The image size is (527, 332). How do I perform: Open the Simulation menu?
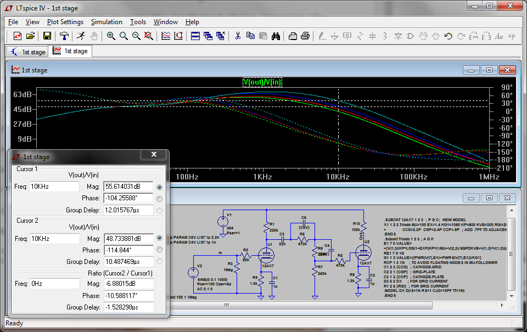106,22
